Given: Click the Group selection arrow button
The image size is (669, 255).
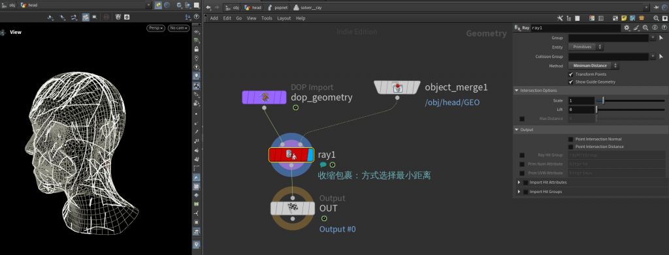Looking at the screenshot, I should 661,38.
